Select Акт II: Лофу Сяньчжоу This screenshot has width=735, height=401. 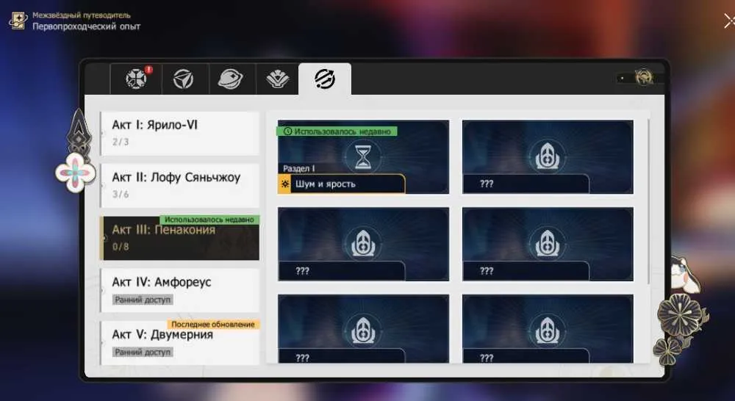[180, 186]
